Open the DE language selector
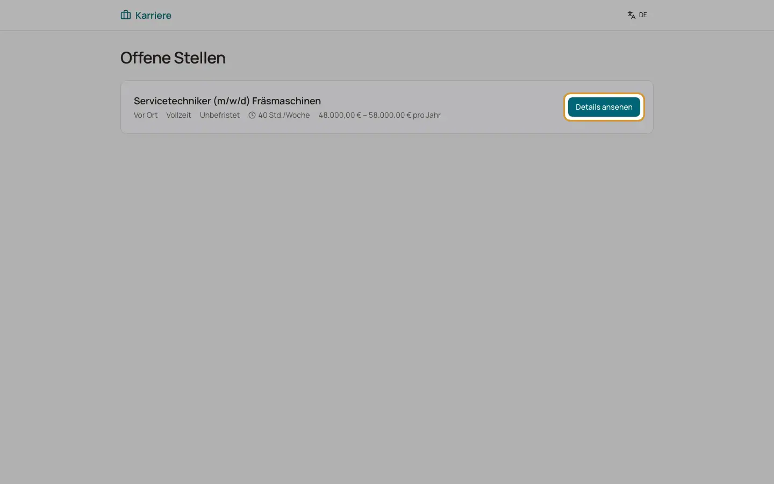774x484 pixels. pyautogui.click(x=637, y=15)
